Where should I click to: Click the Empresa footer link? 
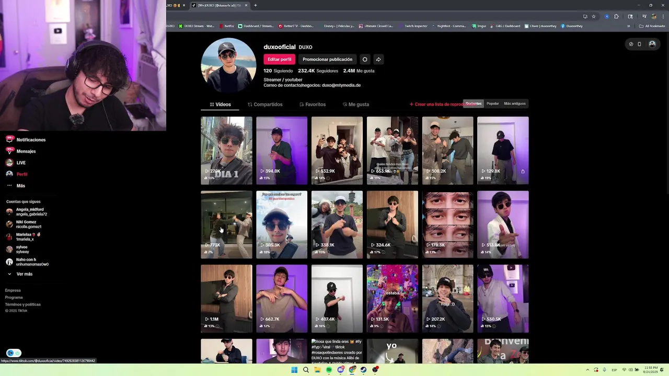click(x=13, y=290)
